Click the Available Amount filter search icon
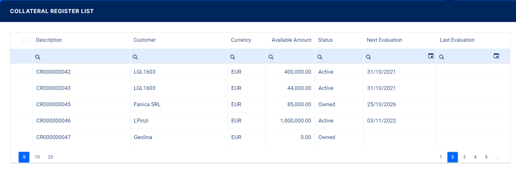 [271, 57]
